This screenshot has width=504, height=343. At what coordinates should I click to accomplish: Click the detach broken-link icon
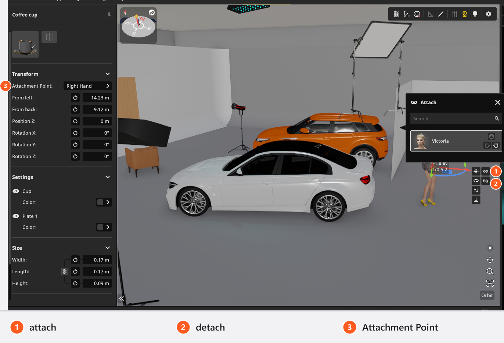(486, 181)
